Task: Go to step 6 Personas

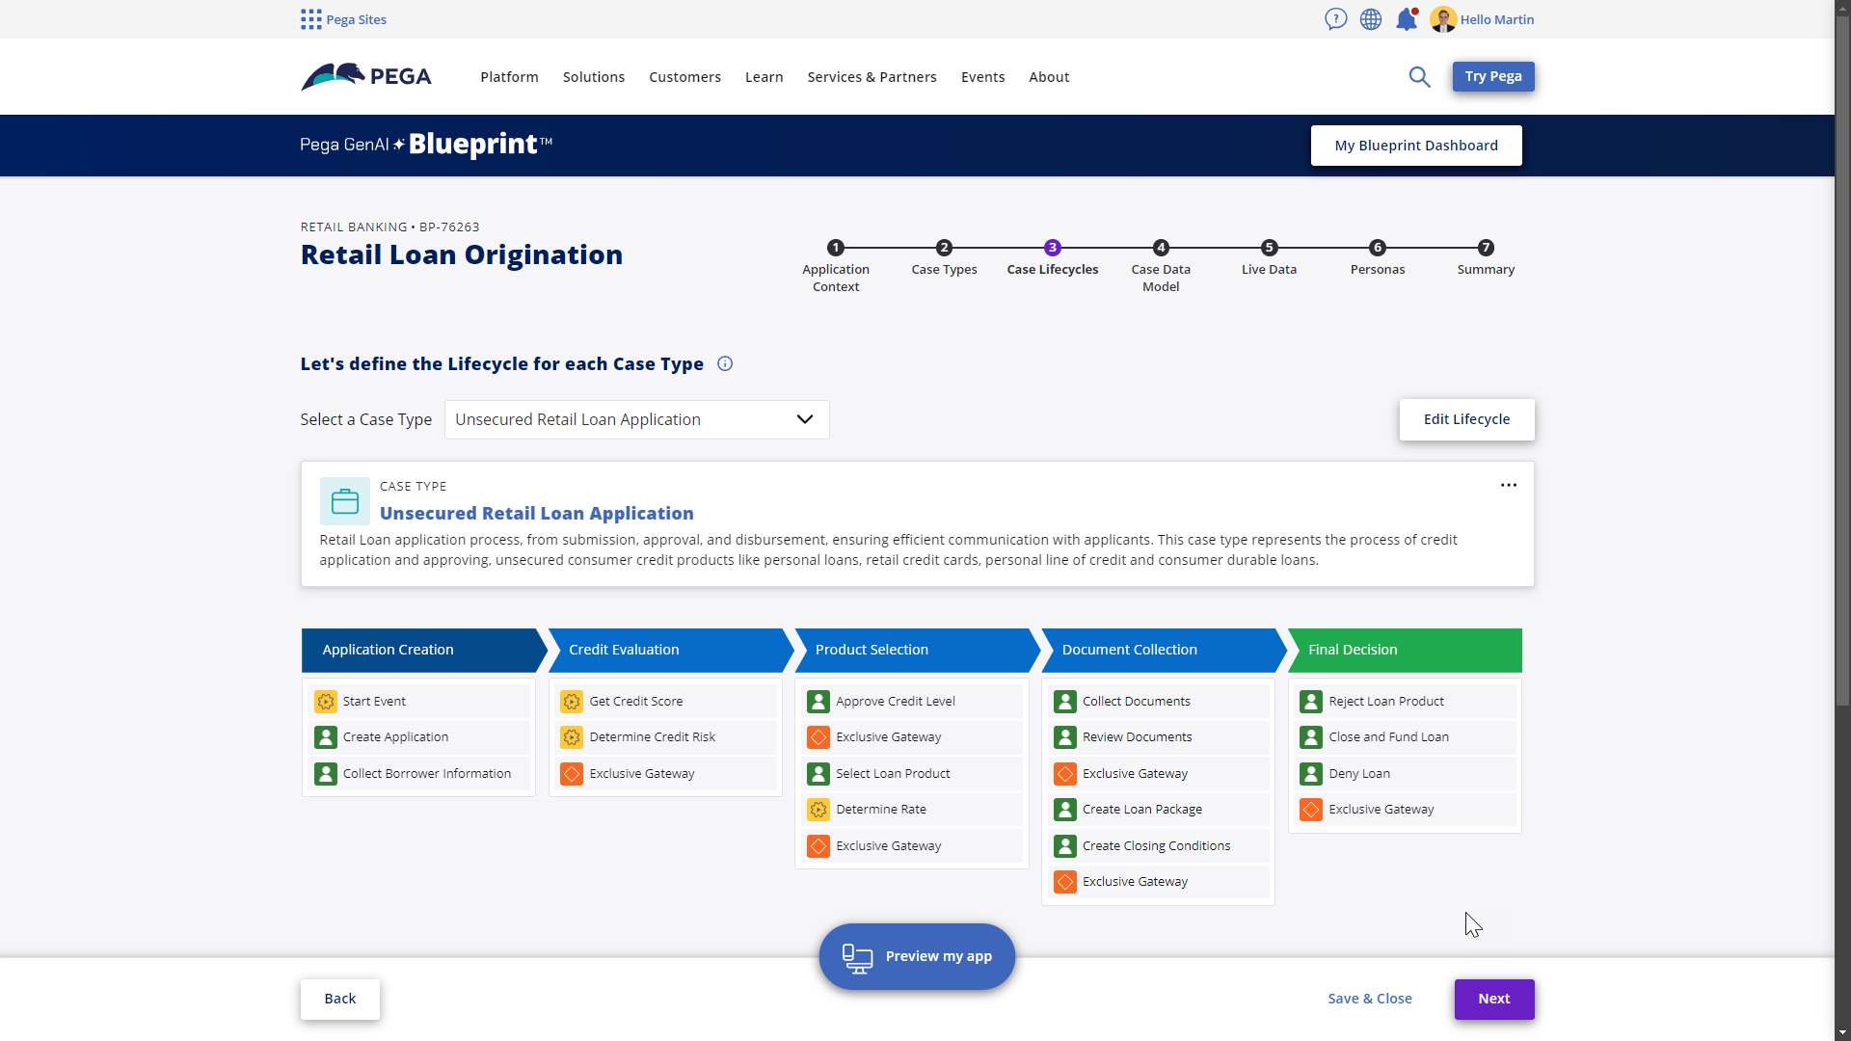Action: pos(1378,258)
